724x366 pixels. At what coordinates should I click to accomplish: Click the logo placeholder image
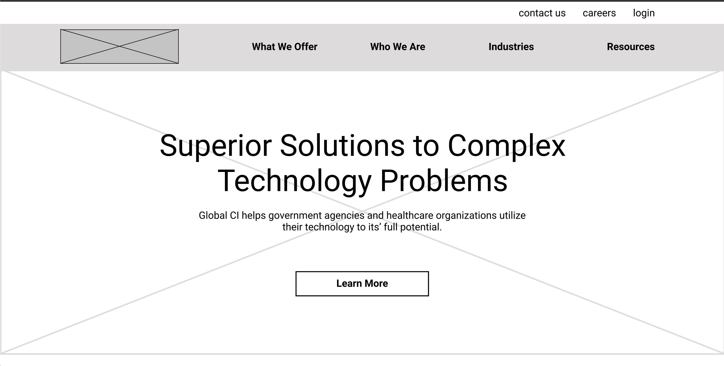tap(119, 46)
